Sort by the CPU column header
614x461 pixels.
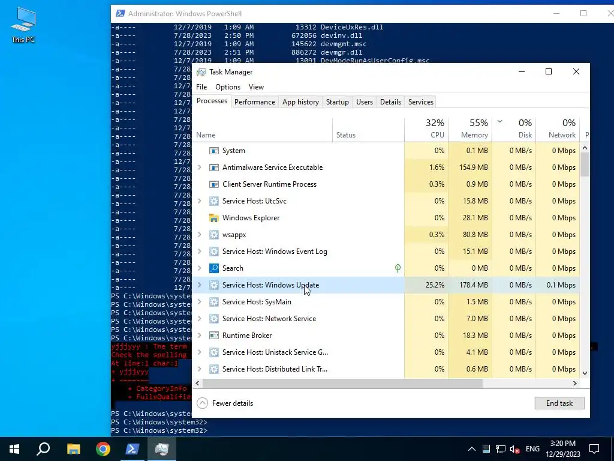click(426, 130)
